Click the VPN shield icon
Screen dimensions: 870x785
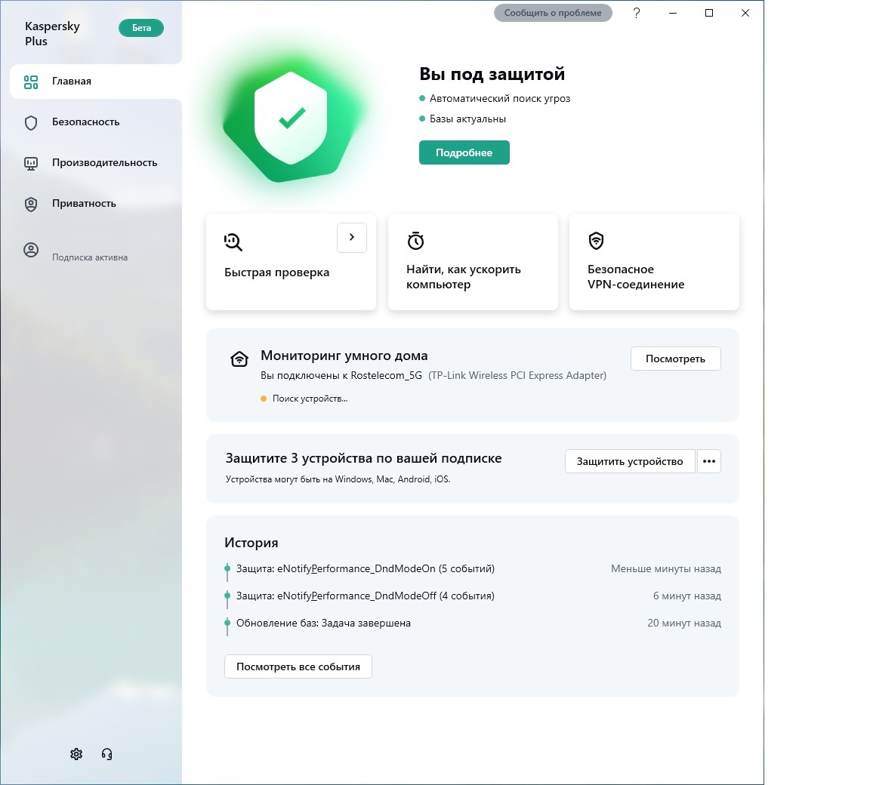596,241
